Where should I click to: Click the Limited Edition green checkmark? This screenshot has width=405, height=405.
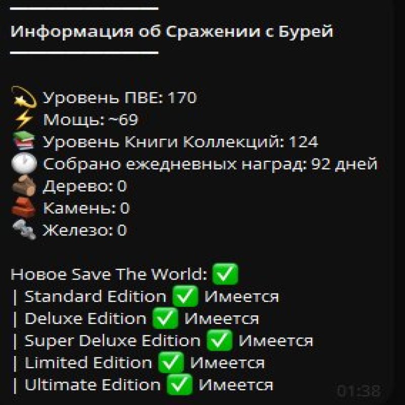pos(171,362)
